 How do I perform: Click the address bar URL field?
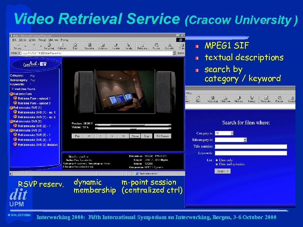click(97, 53)
